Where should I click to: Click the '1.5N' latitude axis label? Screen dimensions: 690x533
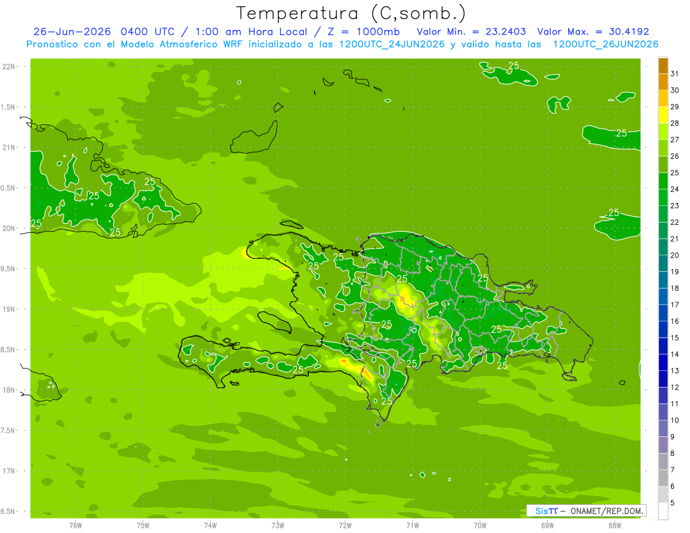[9, 107]
